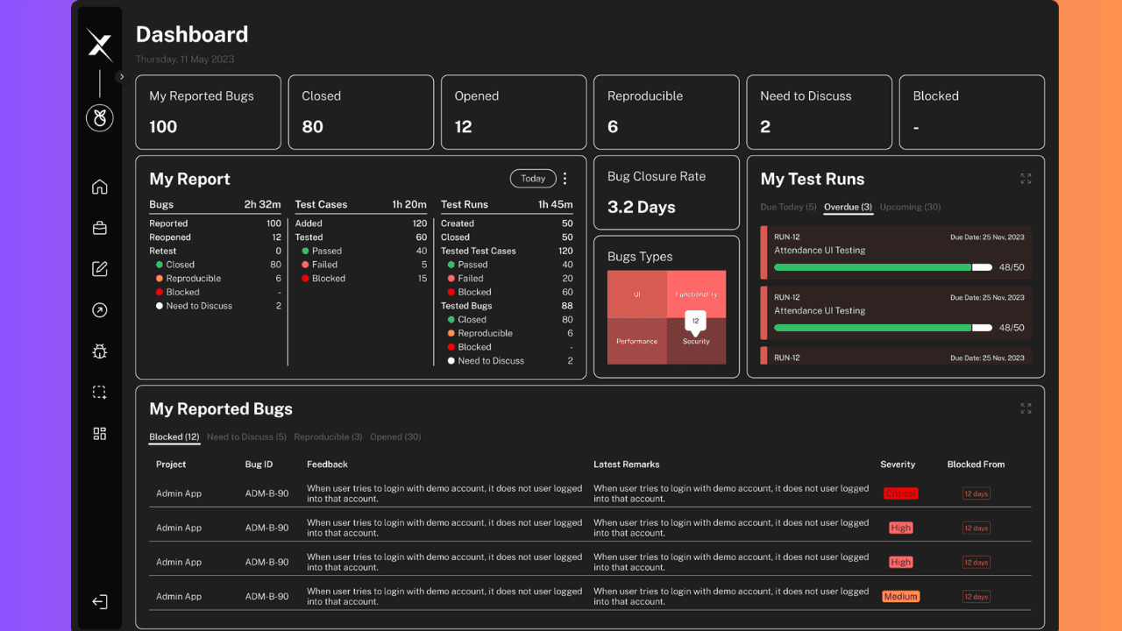Open the profile avatar in sidebar
This screenshot has width=1122, height=631.
coord(100,117)
